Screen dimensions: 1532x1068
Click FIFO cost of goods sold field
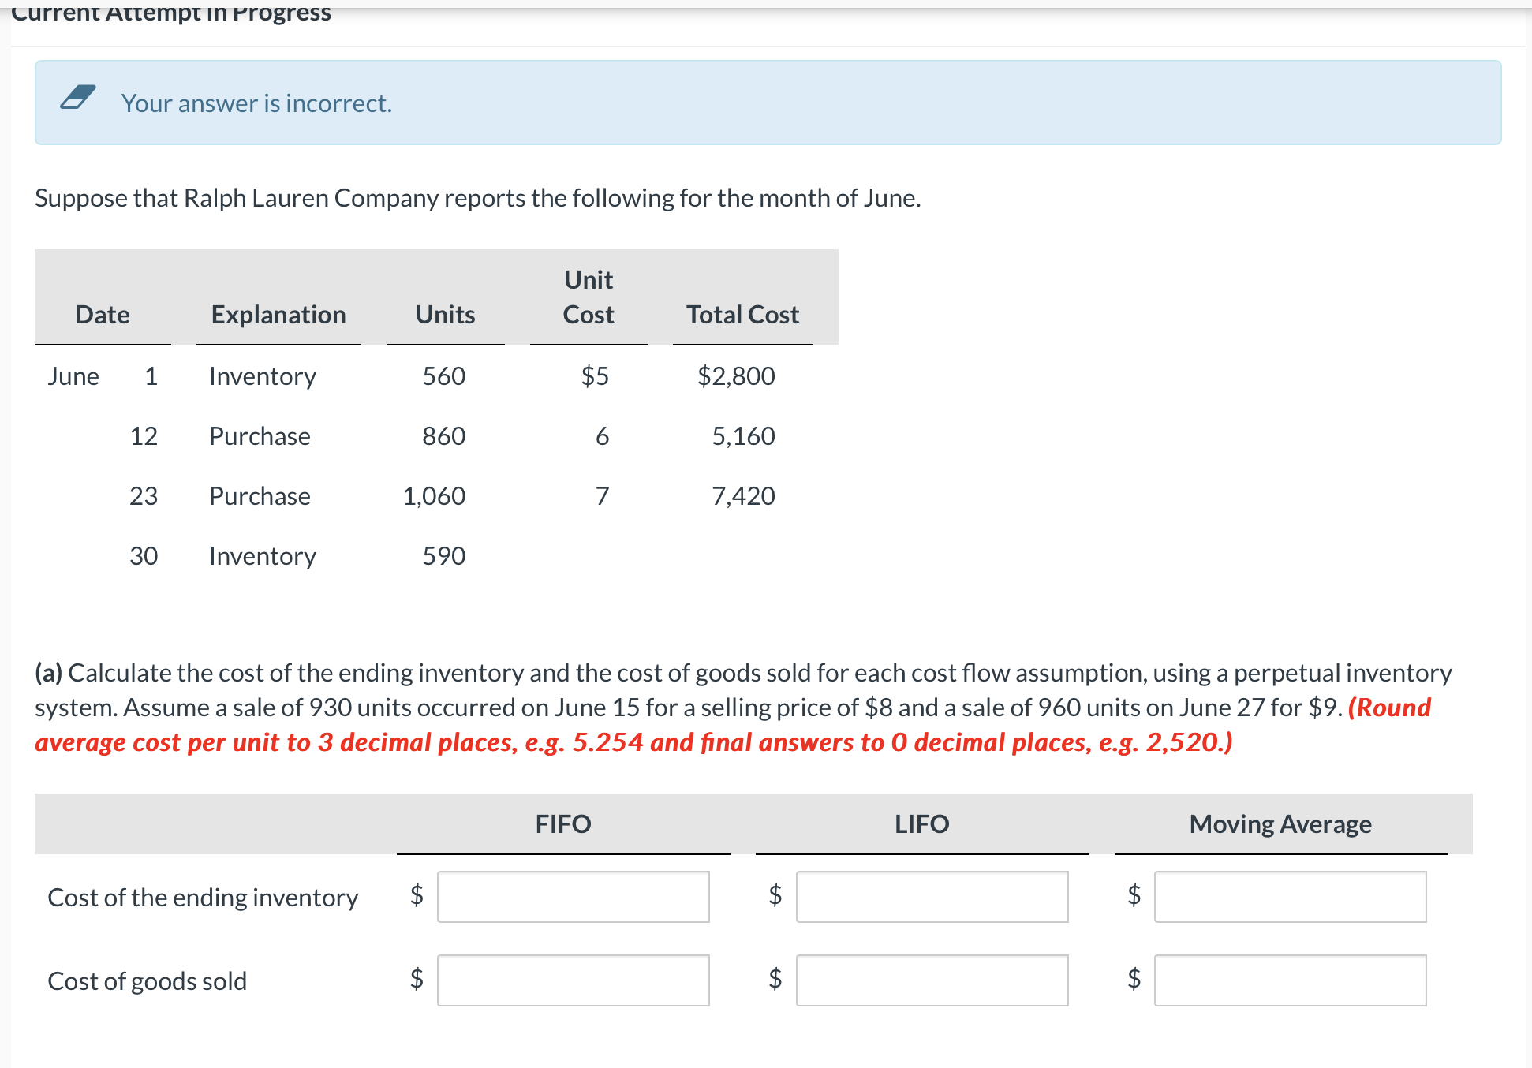574,980
